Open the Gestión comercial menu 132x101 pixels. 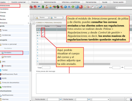tap(18, 2)
